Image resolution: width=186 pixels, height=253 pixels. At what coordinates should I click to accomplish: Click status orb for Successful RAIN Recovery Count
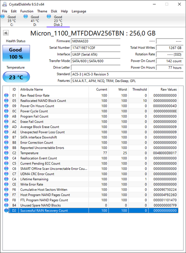6,210
